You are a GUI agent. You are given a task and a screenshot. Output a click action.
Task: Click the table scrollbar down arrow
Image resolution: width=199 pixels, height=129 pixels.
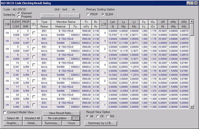pos(192,107)
